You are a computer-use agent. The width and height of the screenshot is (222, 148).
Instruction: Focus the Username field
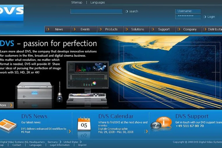188,11
